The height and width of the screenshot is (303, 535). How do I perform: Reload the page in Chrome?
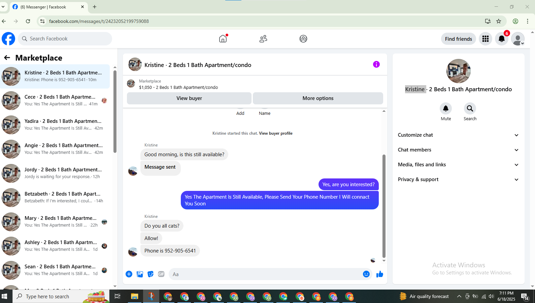28,21
